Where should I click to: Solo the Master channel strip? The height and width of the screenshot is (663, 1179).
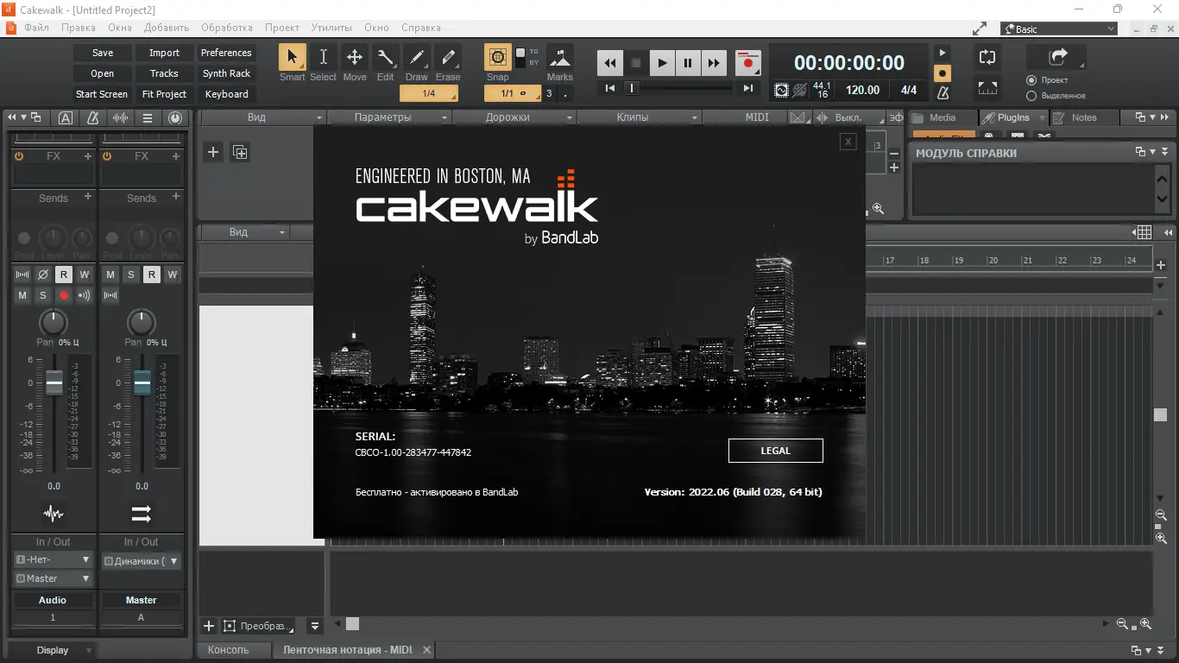pos(131,275)
